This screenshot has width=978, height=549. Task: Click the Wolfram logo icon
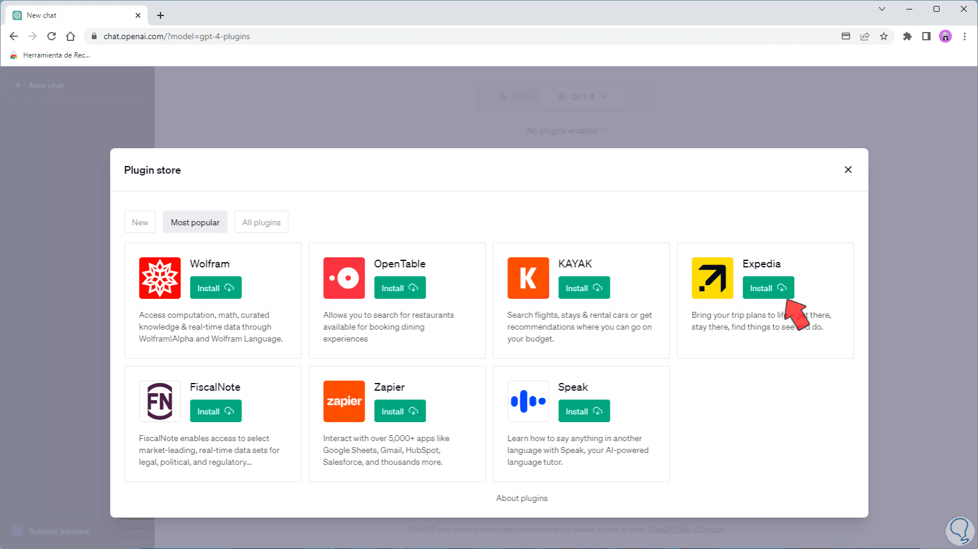[x=160, y=278]
